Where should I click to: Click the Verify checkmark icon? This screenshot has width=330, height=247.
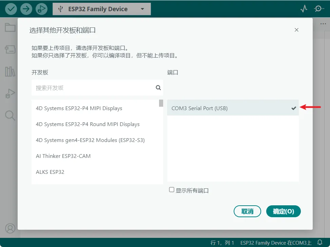pyautogui.click(x=11, y=9)
